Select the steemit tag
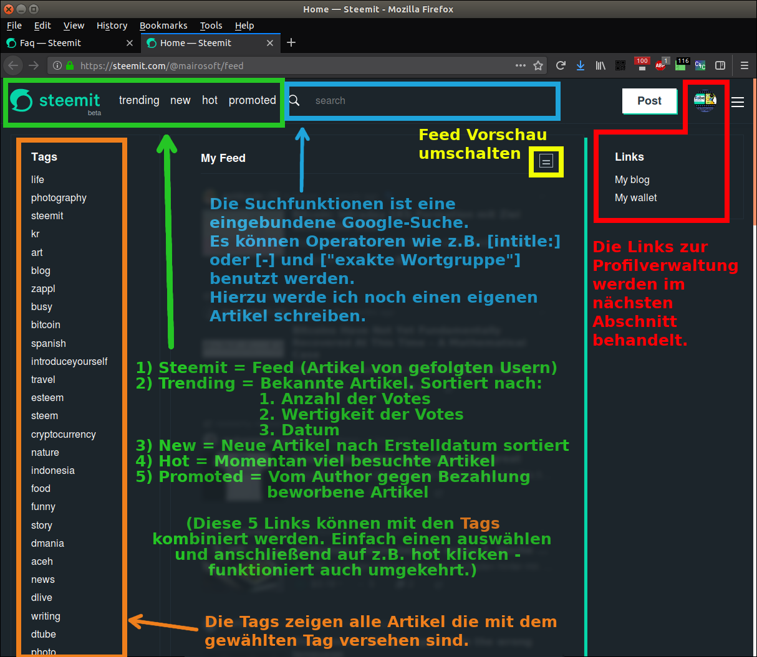The image size is (757, 657). coord(47,215)
